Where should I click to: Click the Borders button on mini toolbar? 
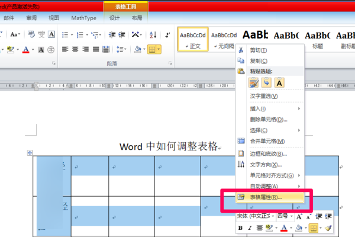coord(314,228)
